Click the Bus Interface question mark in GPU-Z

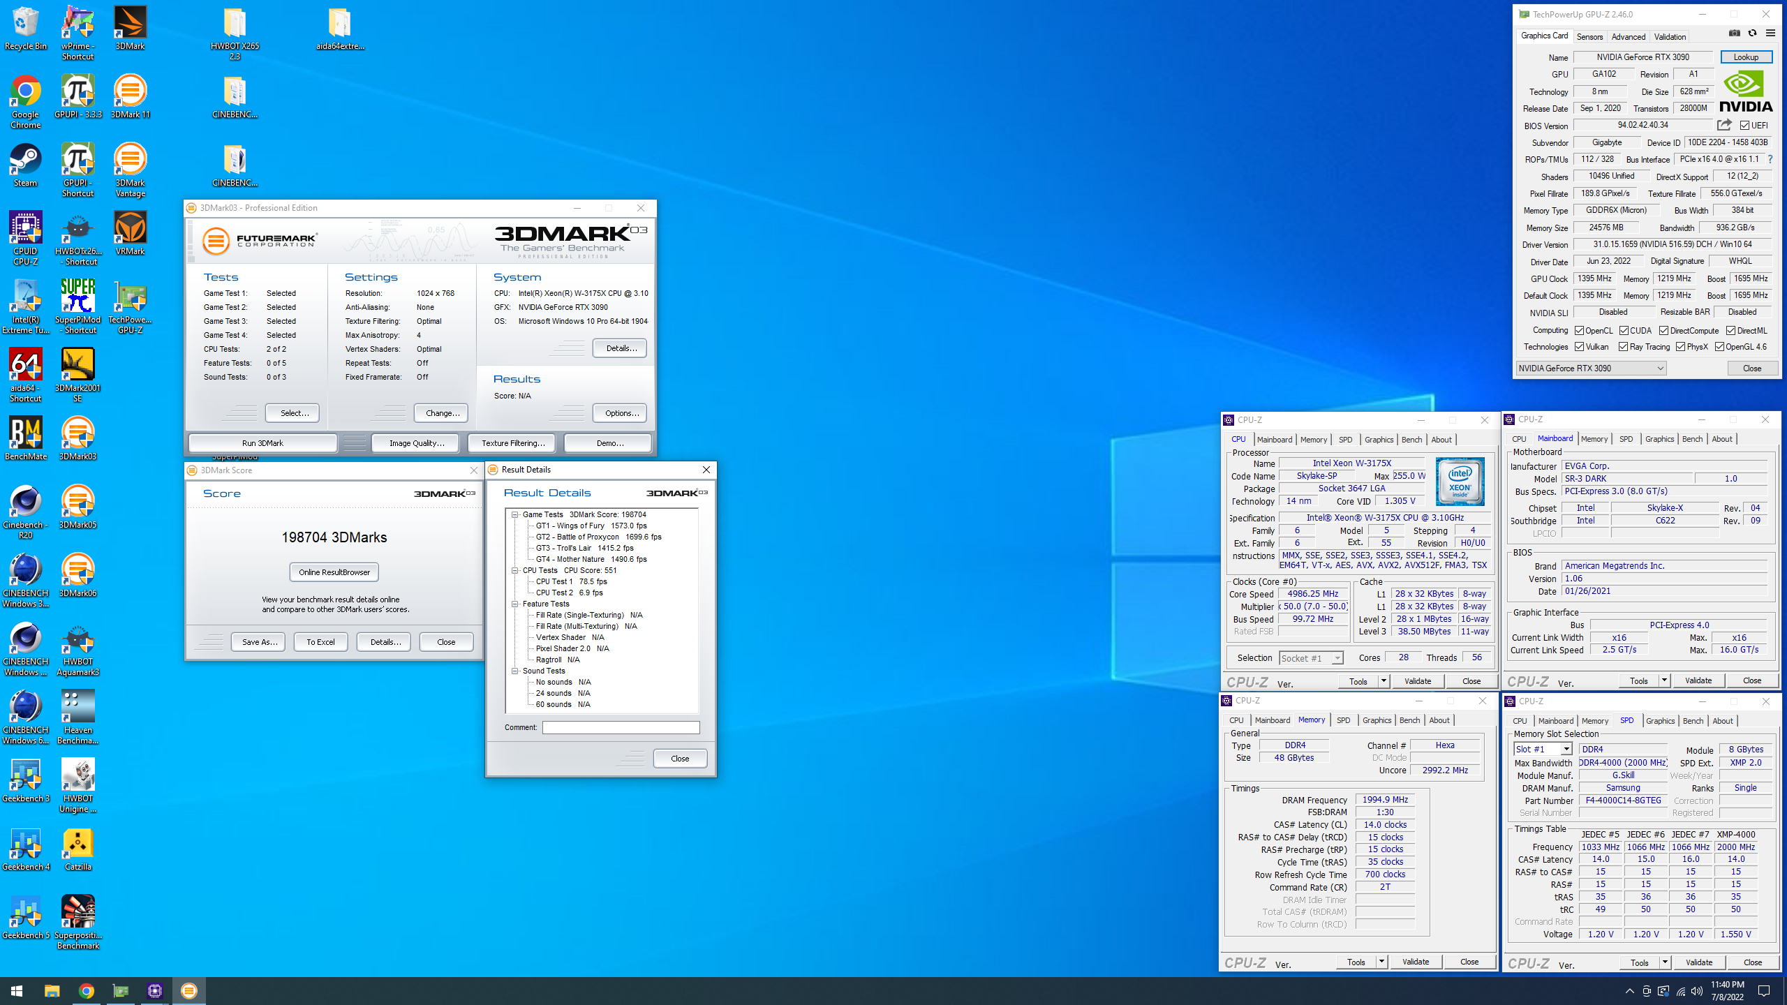tap(1770, 159)
